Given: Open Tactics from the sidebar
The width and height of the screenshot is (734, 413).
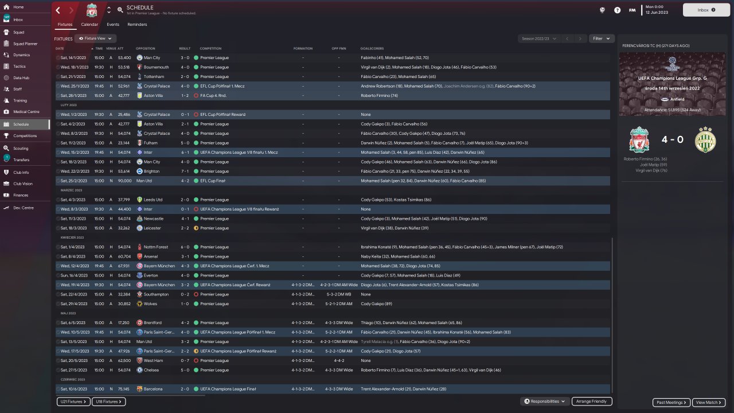Looking at the screenshot, I should click(x=19, y=66).
